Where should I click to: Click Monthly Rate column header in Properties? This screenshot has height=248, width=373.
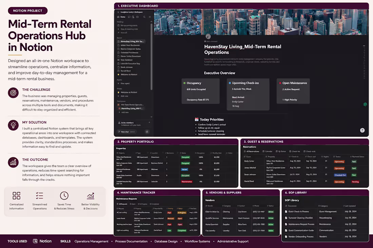216,153
